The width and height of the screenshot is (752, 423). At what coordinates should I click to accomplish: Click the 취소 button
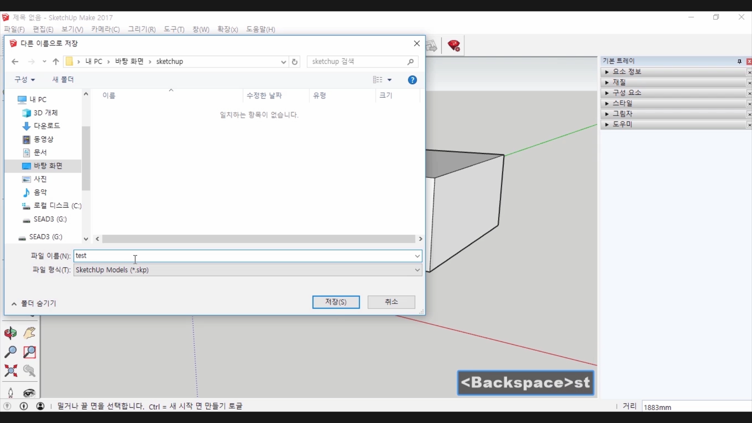coord(391,302)
